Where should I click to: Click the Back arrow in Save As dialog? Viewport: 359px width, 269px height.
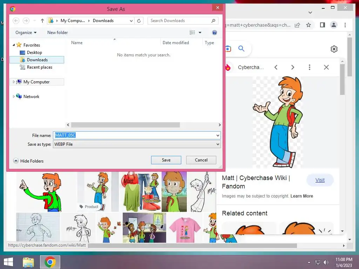(x=16, y=21)
